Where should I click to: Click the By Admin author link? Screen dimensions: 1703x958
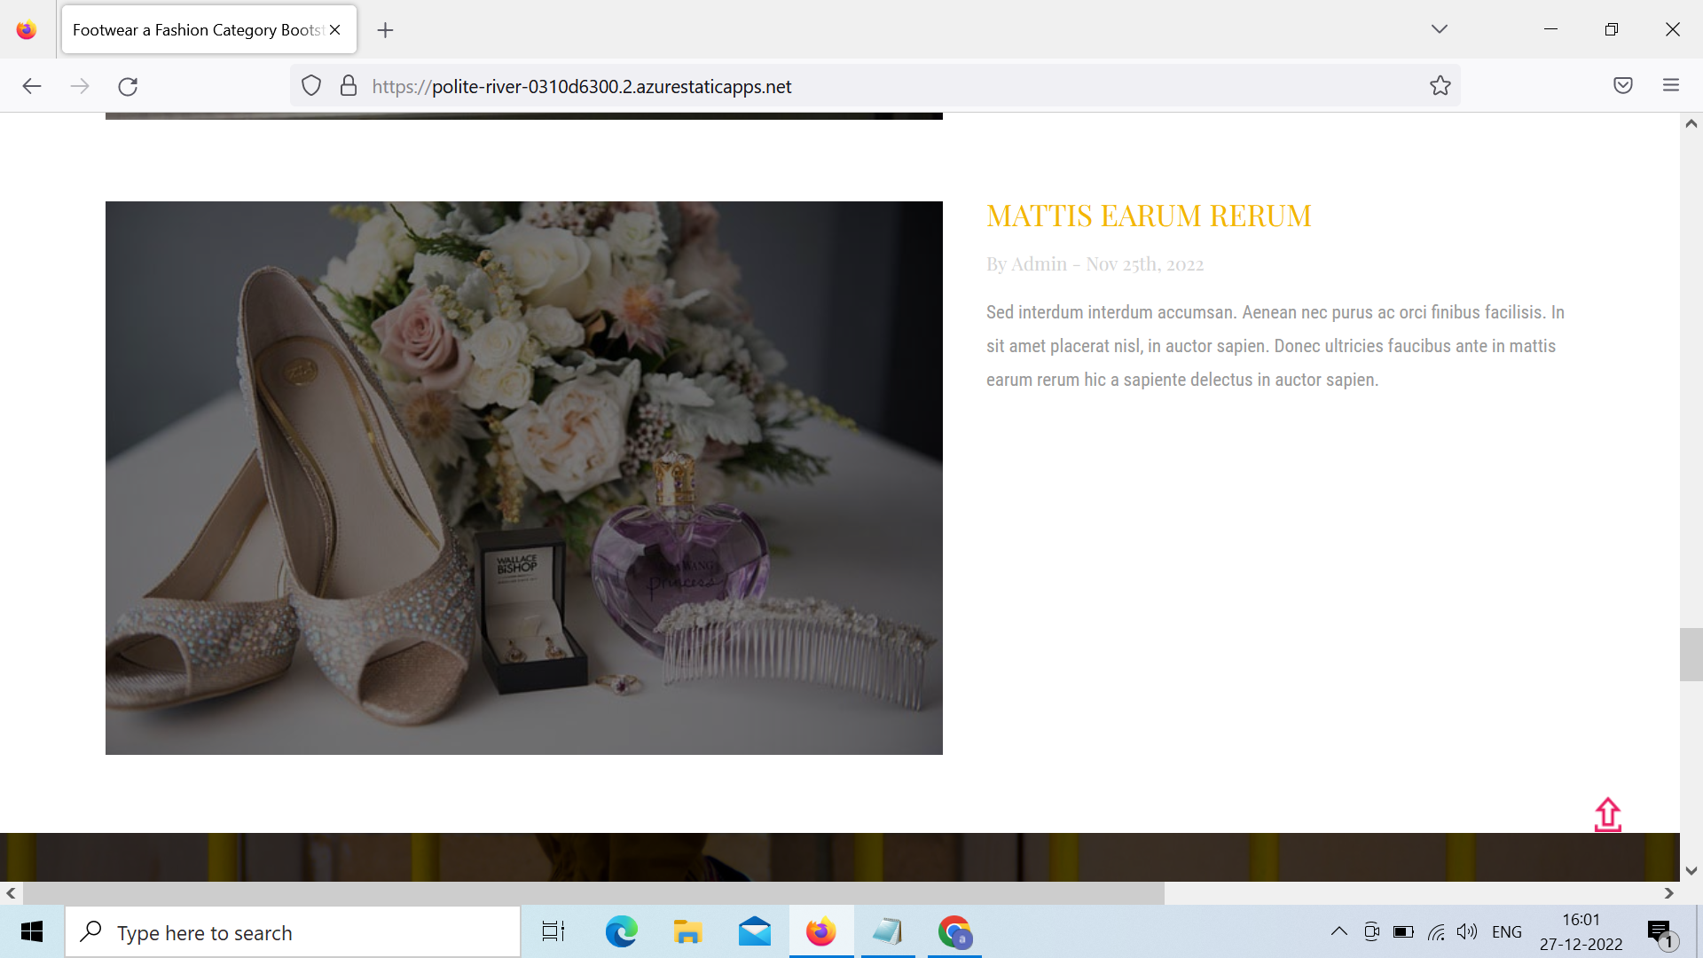1026,264
